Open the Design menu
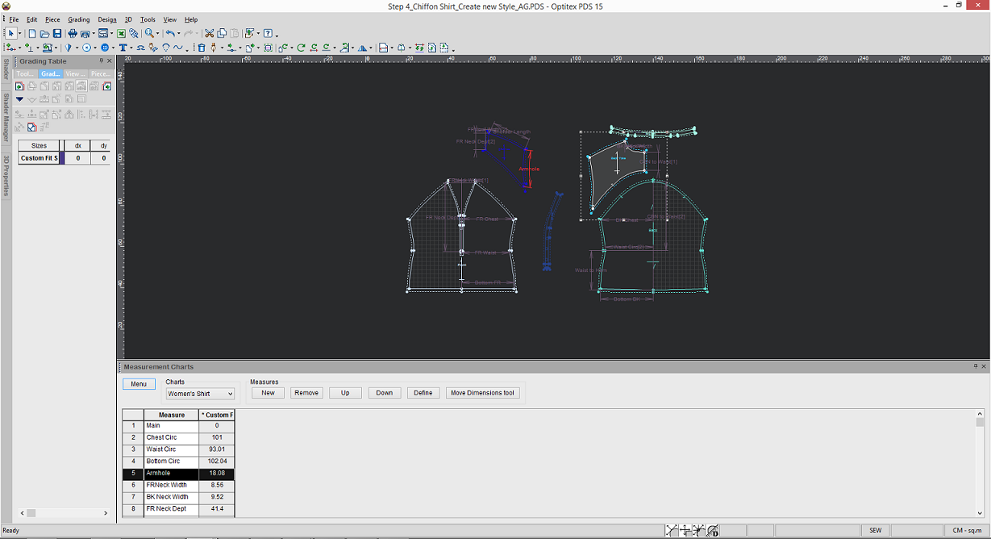The image size is (991, 539). click(107, 19)
